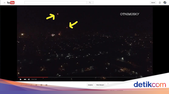Open the audio music note tool
Screen dimensions: 169x94
pos(31,85)
